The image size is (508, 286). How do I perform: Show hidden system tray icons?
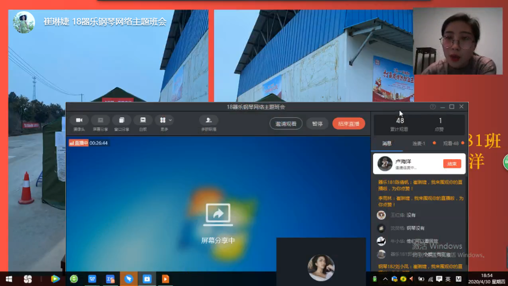[385, 279]
